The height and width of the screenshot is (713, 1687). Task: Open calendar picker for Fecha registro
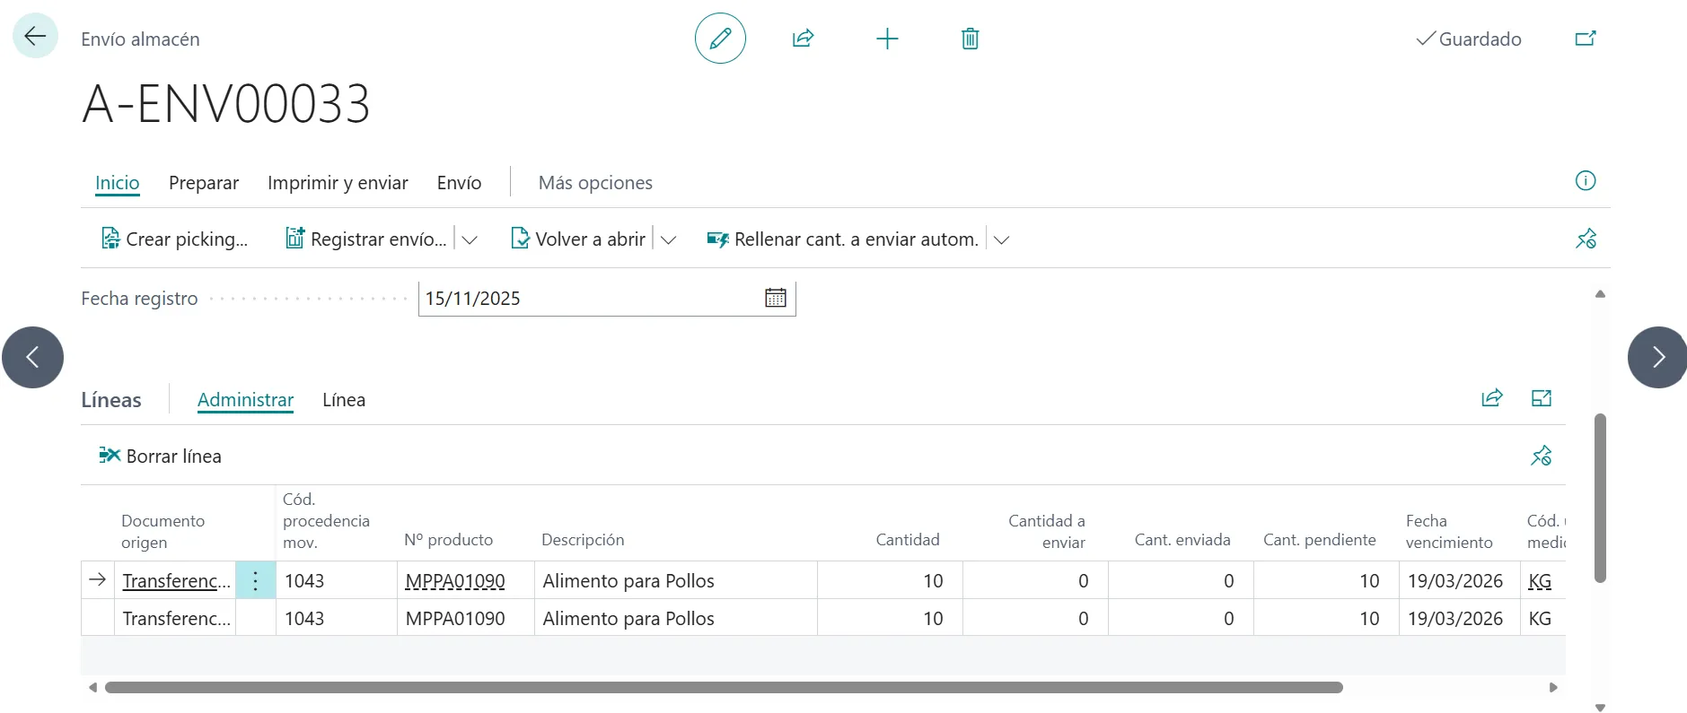tap(775, 299)
